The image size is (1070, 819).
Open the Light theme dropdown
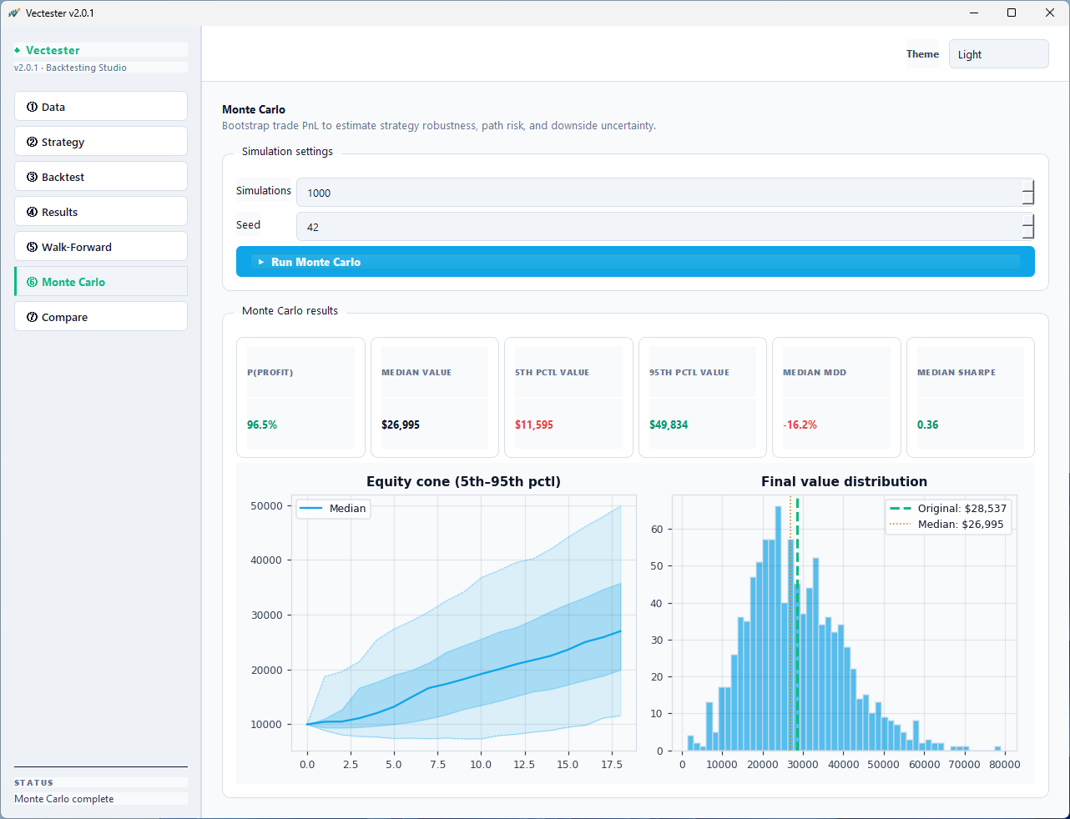tap(998, 53)
